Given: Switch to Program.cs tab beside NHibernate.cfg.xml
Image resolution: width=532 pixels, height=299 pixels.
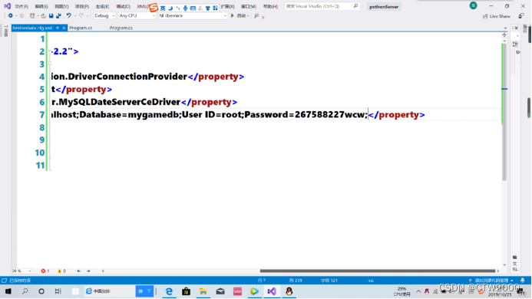Looking at the screenshot, I should click(81, 28).
